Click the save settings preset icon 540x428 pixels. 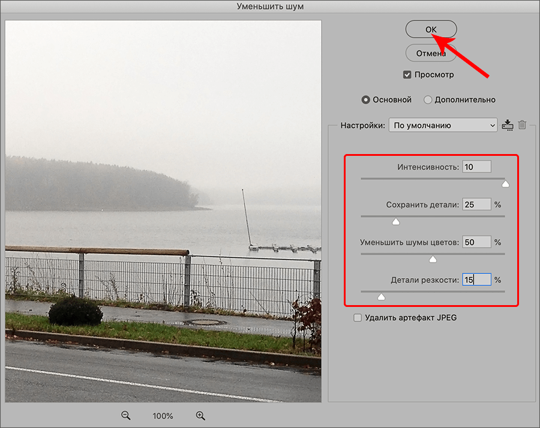(508, 125)
